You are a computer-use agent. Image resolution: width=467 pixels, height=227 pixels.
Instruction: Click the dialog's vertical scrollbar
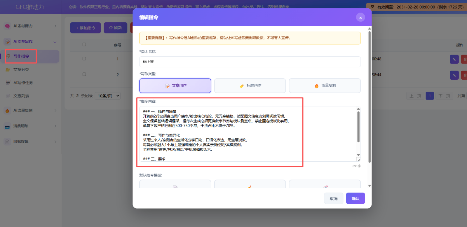pyautogui.click(x=370, y=96)
